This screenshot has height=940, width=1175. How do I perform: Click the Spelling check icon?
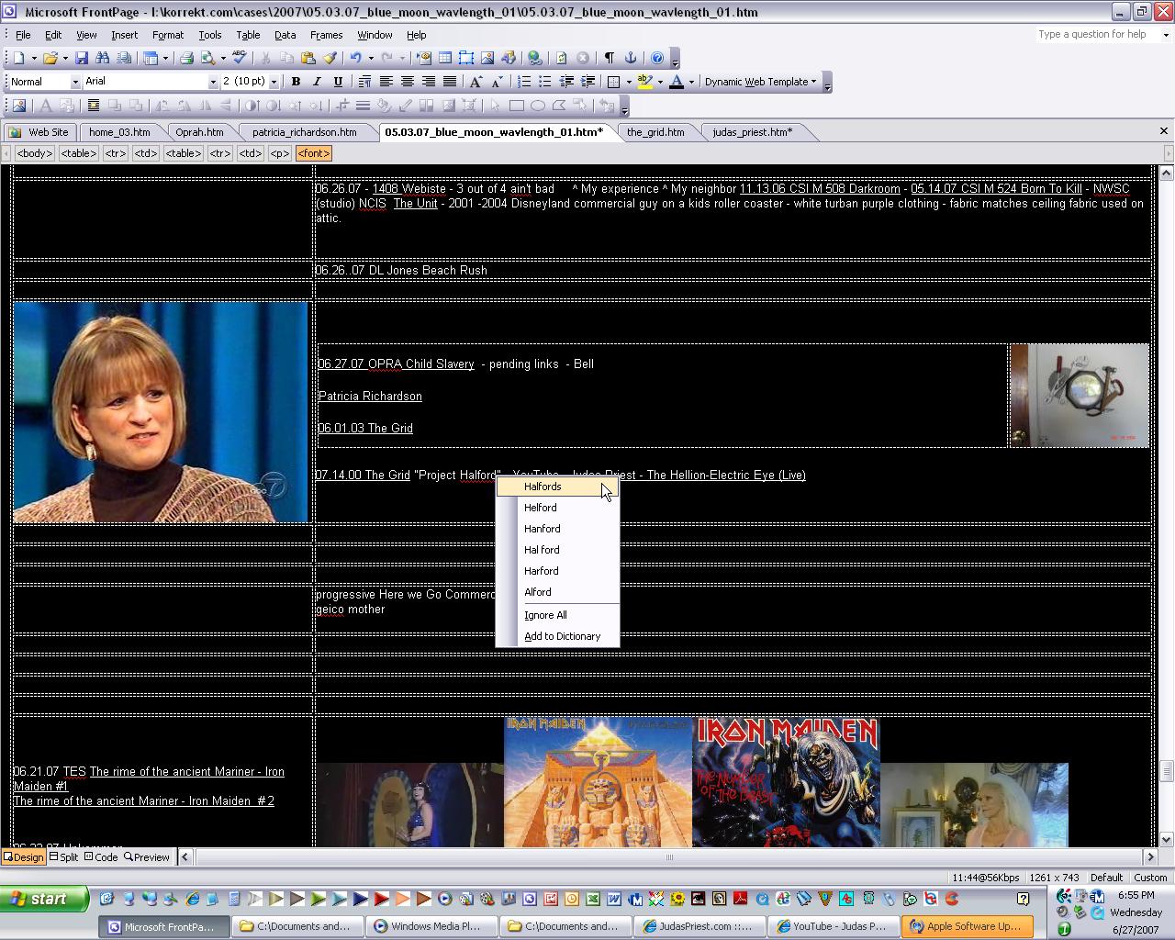pyautogui.click(x=239, y=58)
